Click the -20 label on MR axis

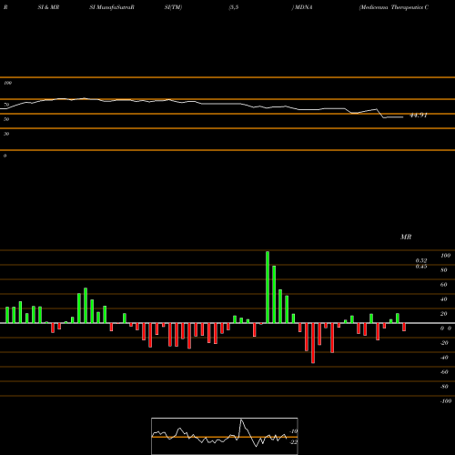point(444,343)
